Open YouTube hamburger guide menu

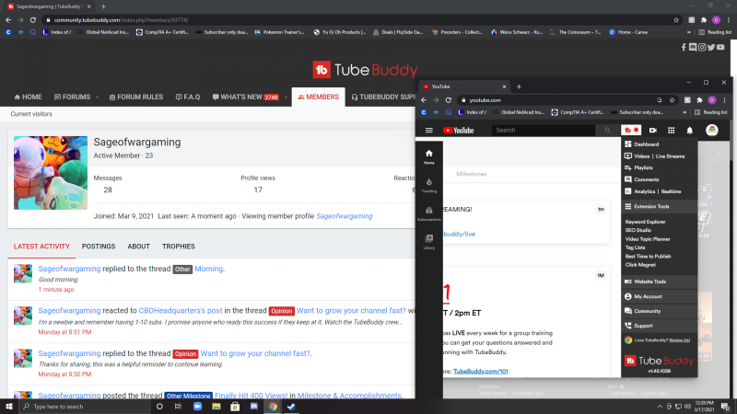click(x=429, y=131)
